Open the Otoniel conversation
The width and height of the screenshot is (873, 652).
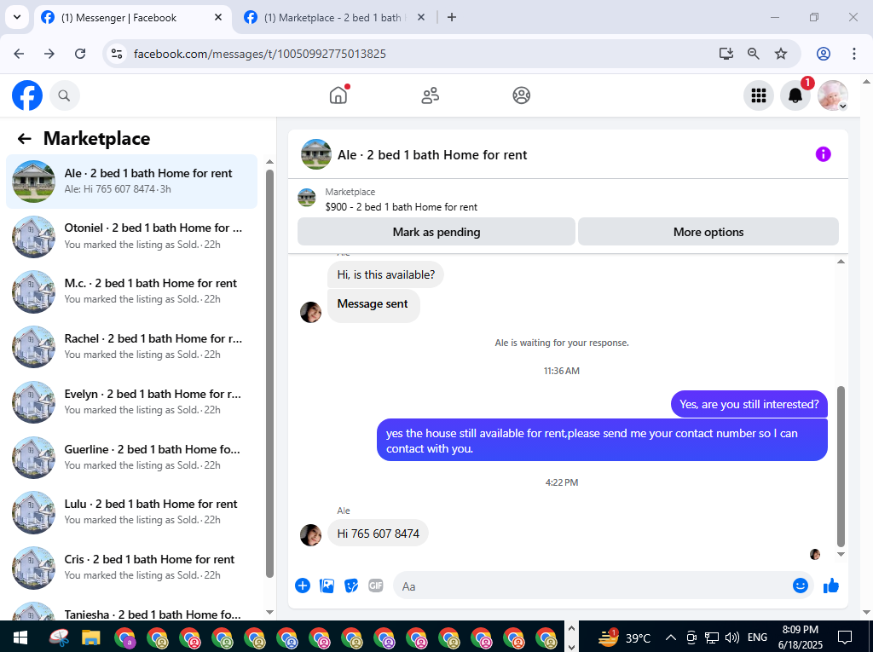pos(132,236)
